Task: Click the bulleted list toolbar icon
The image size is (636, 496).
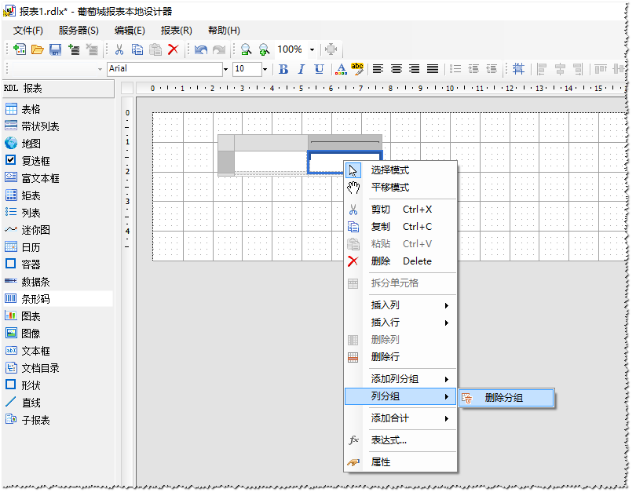Action: tap(455, 69)
